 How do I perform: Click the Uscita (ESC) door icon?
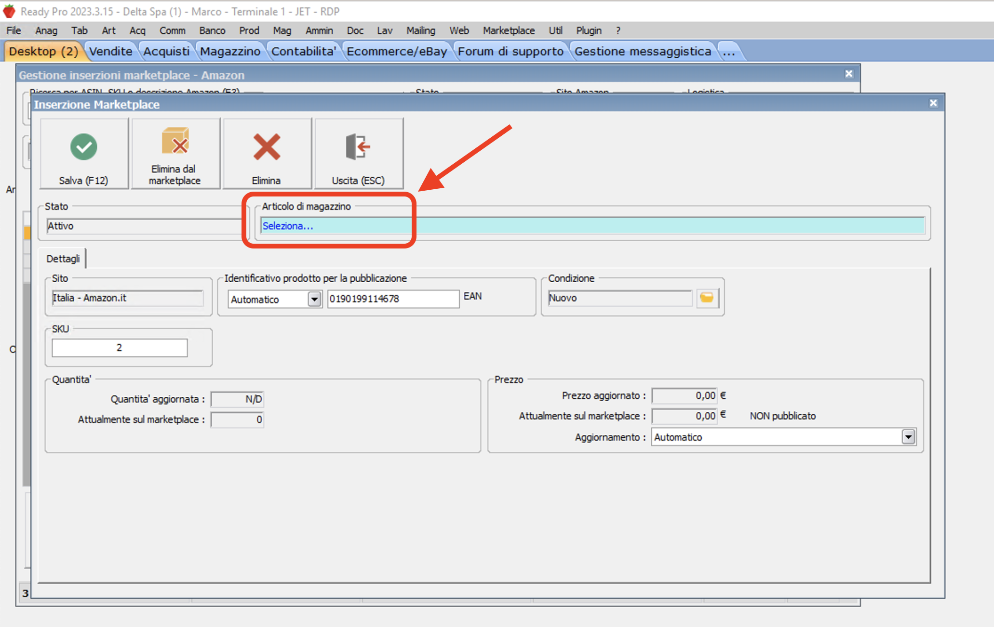pos(358,146)
